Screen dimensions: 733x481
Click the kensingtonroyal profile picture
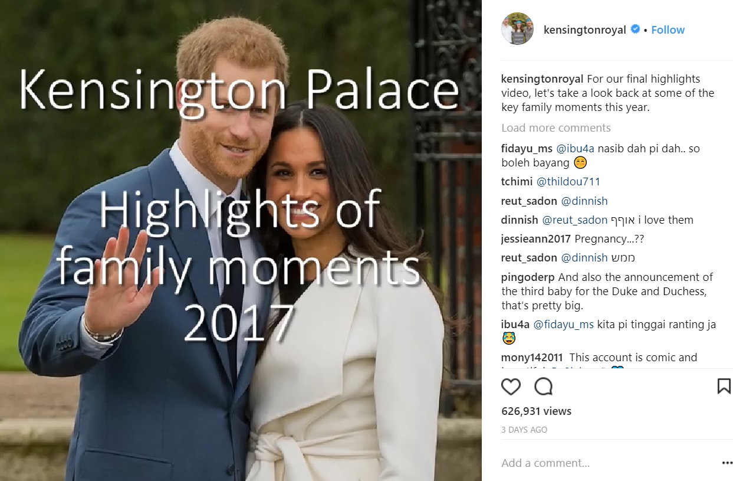pyautogui.click(x=517, y=30)
